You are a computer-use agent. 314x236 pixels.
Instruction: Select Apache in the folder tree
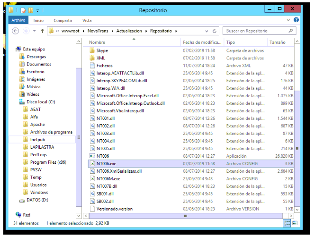click(x=37, y=125)
